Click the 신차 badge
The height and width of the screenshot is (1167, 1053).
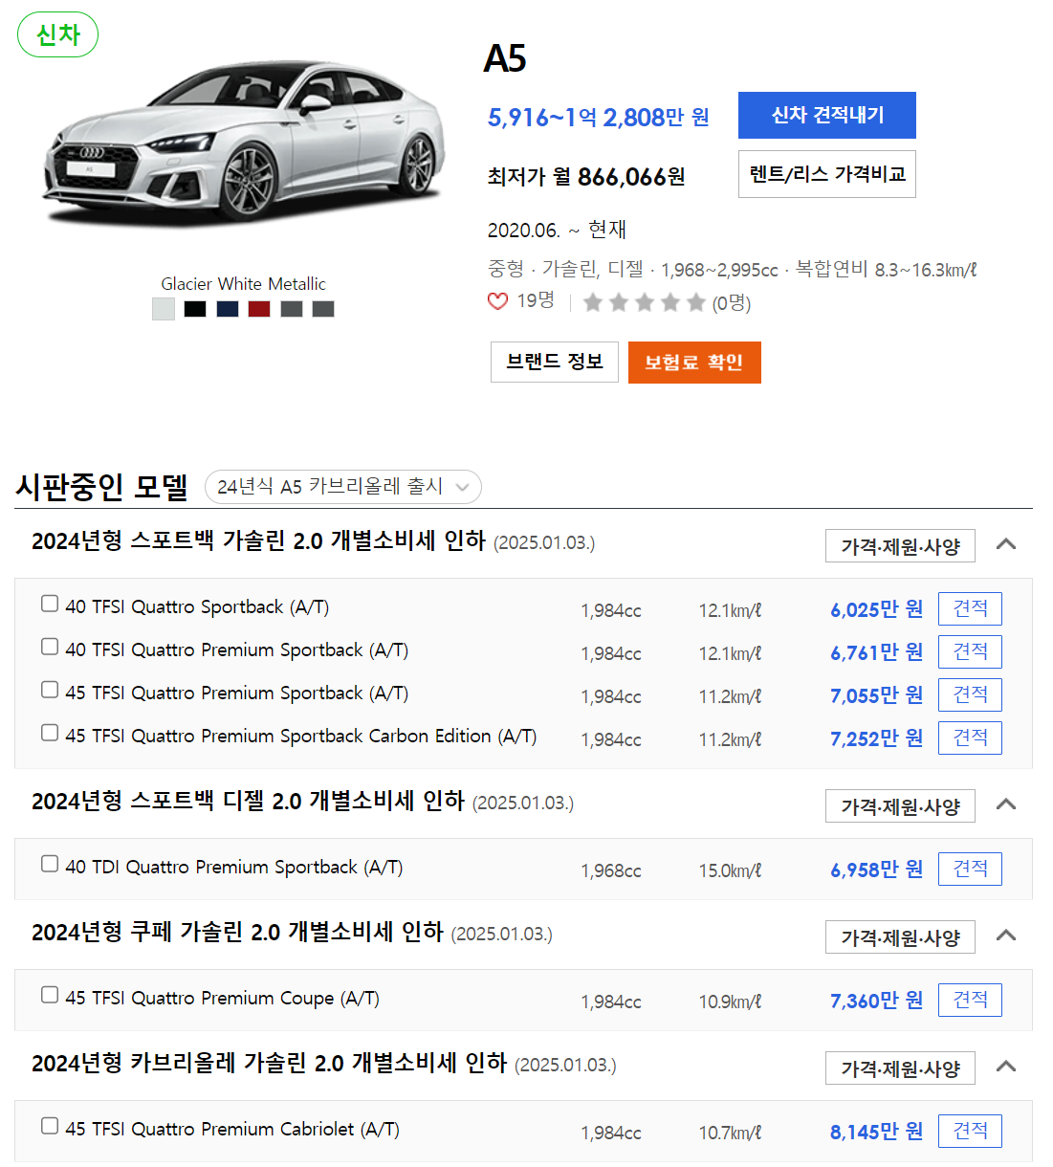coord(57,34)
